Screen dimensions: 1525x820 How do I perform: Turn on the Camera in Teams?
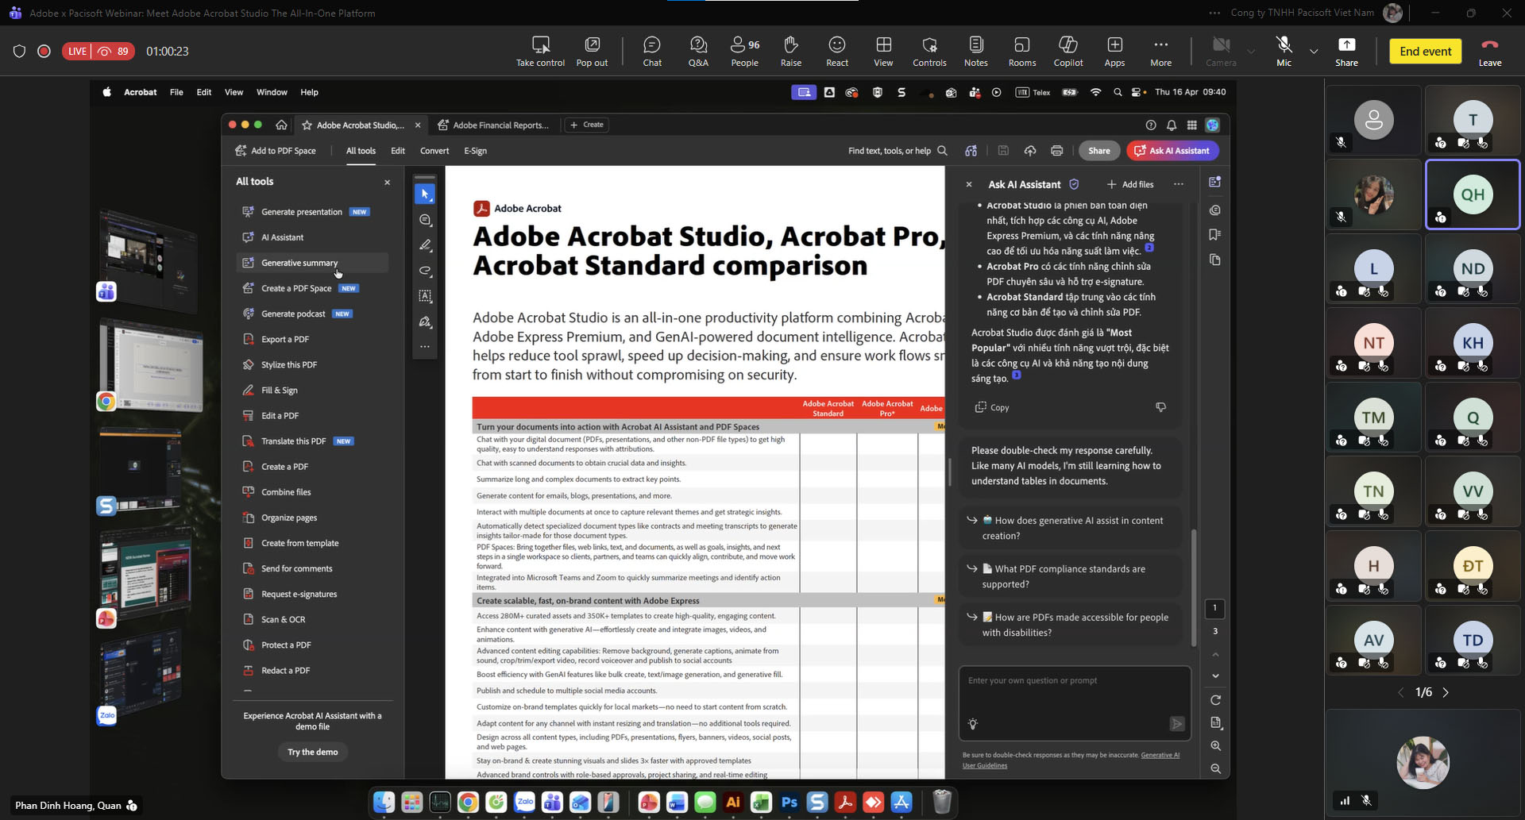click(1221, 51)
